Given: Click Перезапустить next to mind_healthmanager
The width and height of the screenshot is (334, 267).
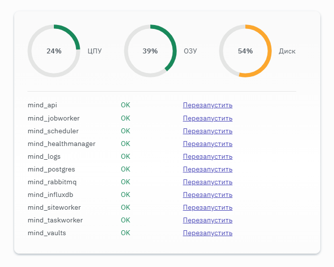Looking at the screenshot, I should pyautogui.click(x=207, y=144).
